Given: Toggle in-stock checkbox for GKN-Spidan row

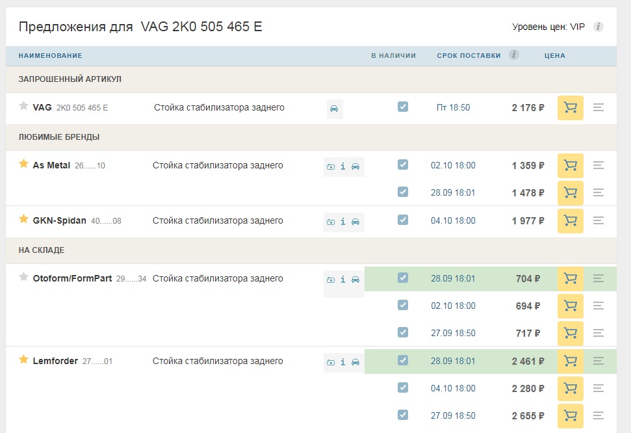Looking at the screenshot, I should click(x=403, y=220).
